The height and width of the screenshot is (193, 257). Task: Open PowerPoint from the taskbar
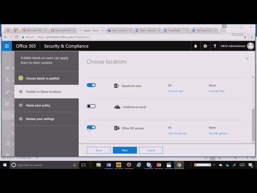click(x=159, y=165)
